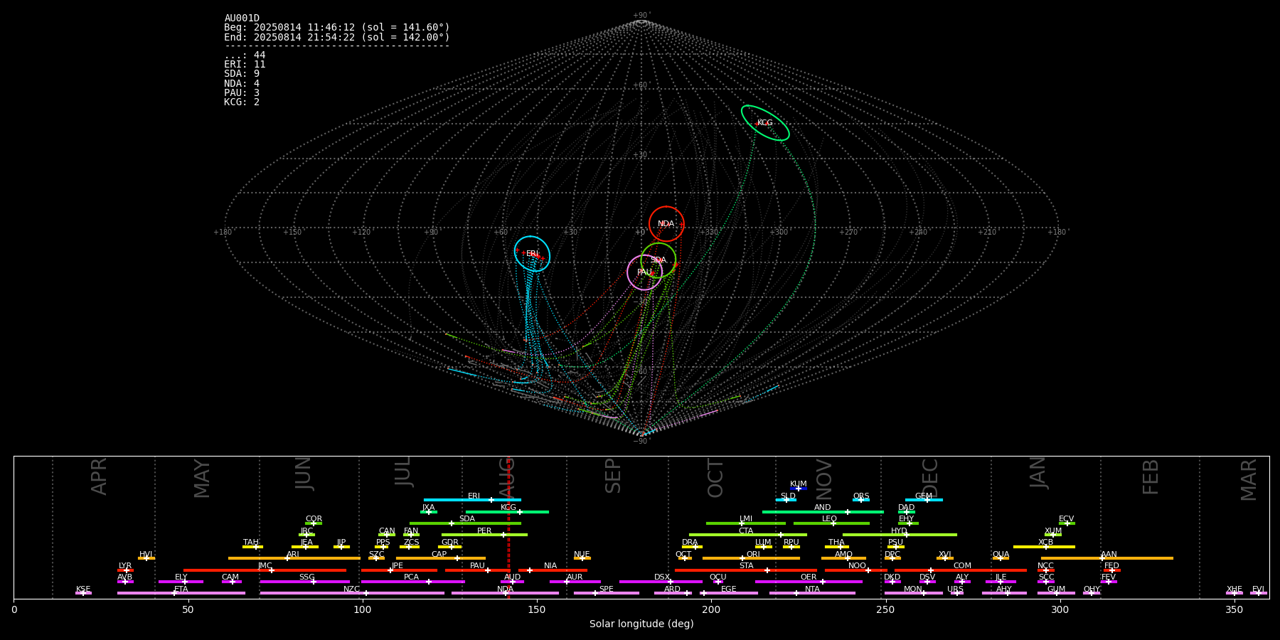
Task: Select the KSE shower bar in timeline
Action: point(83,593)
